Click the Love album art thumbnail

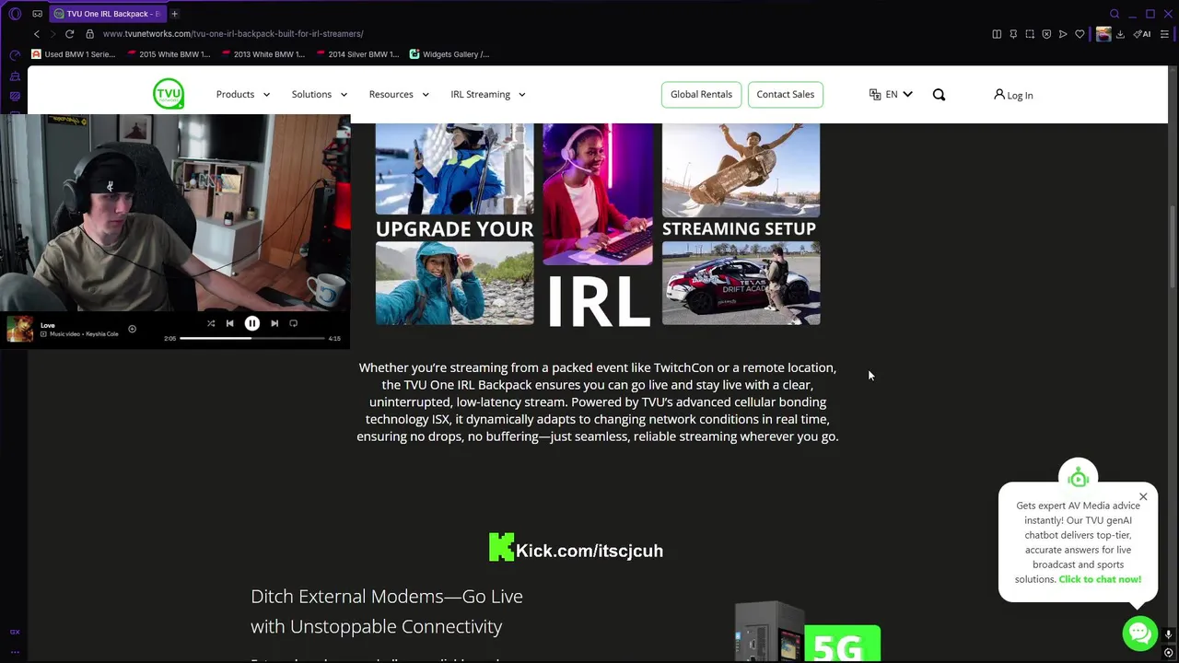point(19,329)
